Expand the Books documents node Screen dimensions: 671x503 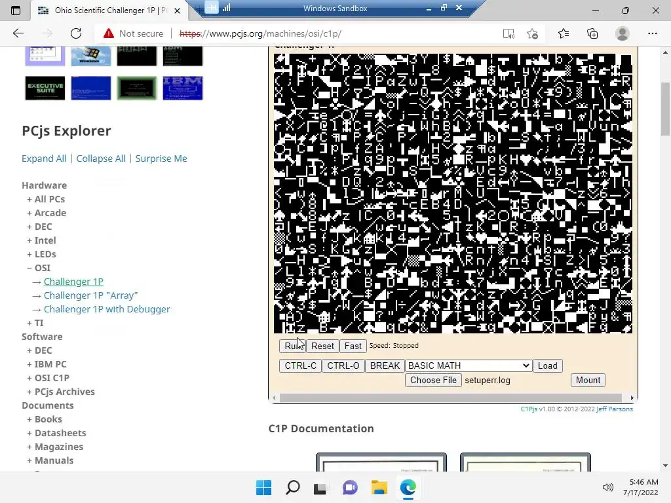pos(45,419)
